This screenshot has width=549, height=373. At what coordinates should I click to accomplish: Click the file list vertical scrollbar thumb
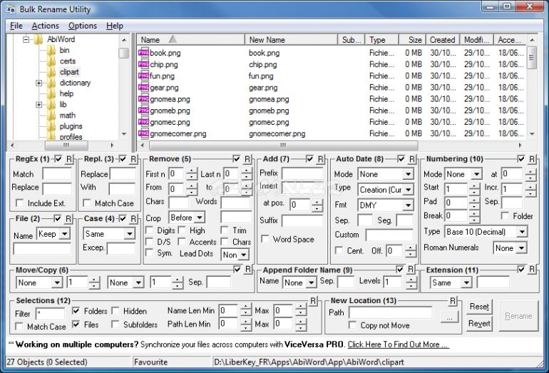(x=532, y=58)
